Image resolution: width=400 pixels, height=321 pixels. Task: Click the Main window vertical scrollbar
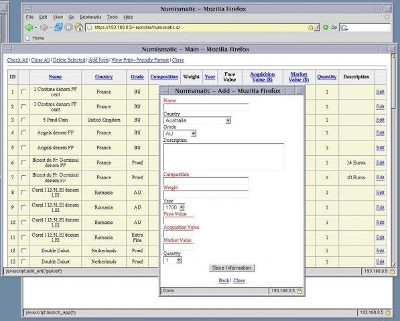coord(393,160)
